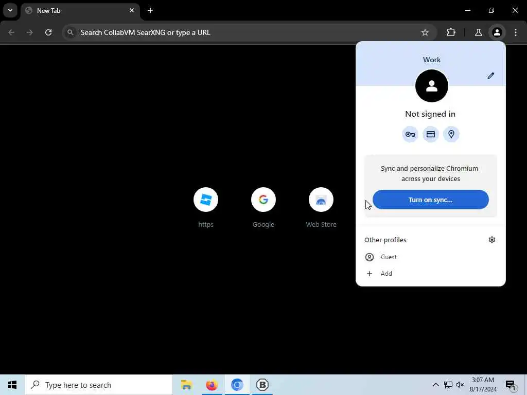This screenshot has height=395, width=527.
Task: Open the Chrome Labs flask icon
Action: [478, 32]
